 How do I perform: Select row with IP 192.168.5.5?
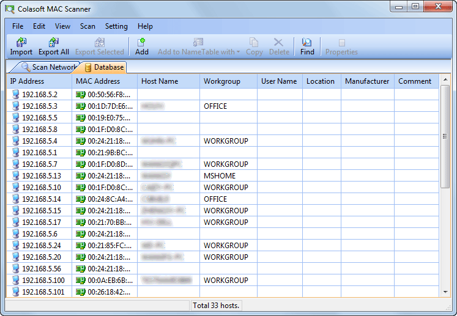223,118
